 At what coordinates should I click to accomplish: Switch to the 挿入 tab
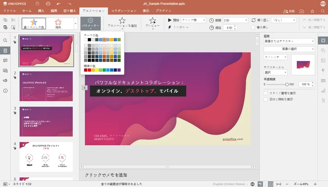pos(42,11)
